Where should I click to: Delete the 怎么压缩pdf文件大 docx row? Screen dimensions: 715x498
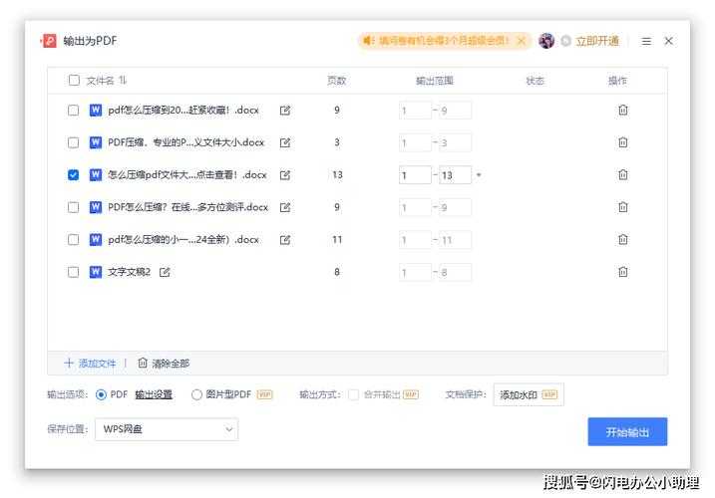[x=623, y=174]
